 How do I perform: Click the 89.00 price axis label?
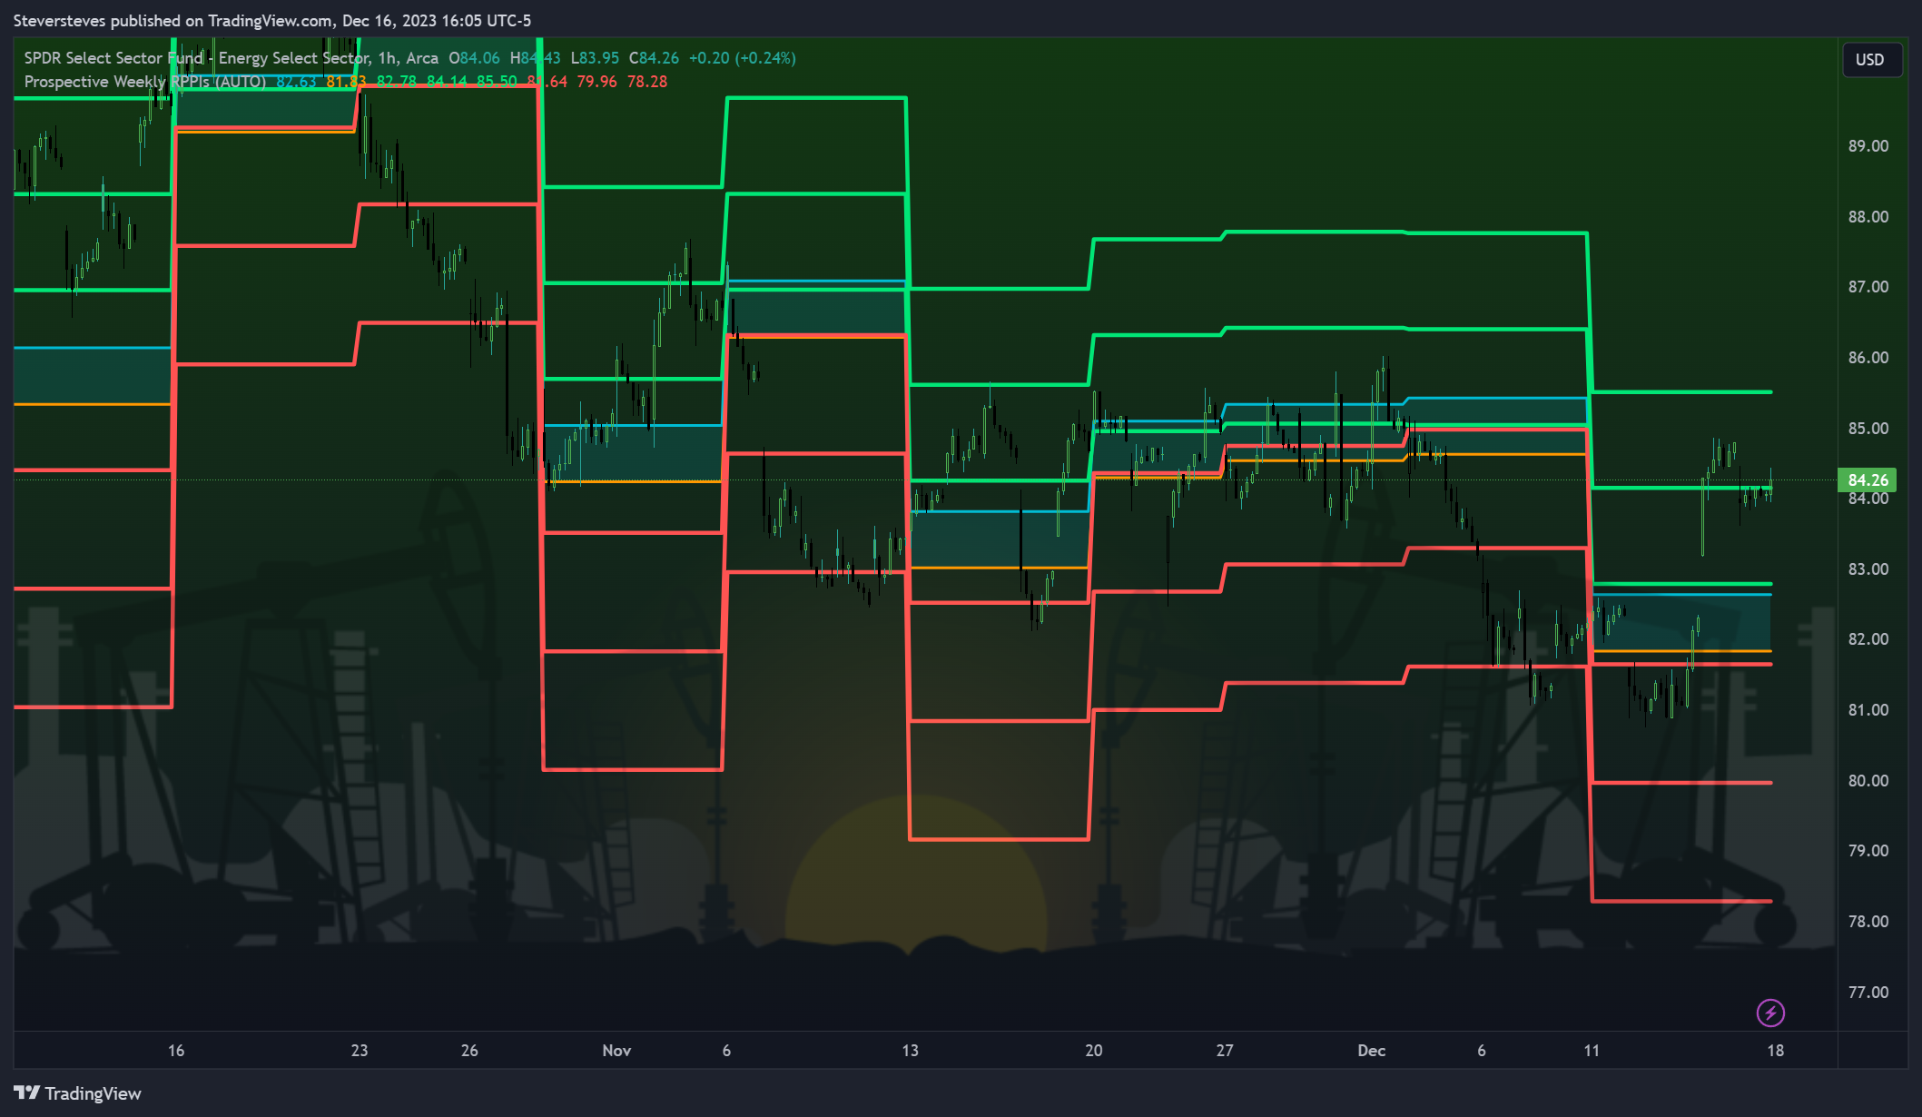tap(1868, 146)
